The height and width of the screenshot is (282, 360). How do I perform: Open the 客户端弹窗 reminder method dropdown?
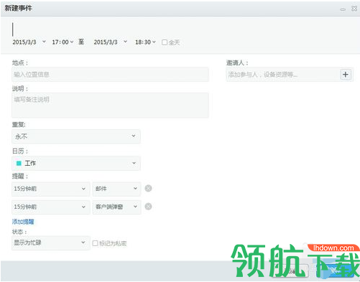tap(116, 207)
